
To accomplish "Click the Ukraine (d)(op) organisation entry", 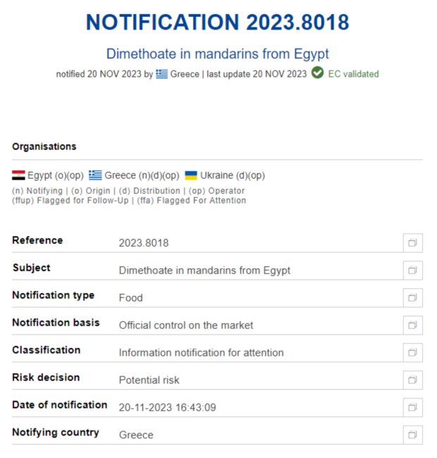I will click(233, 175).
